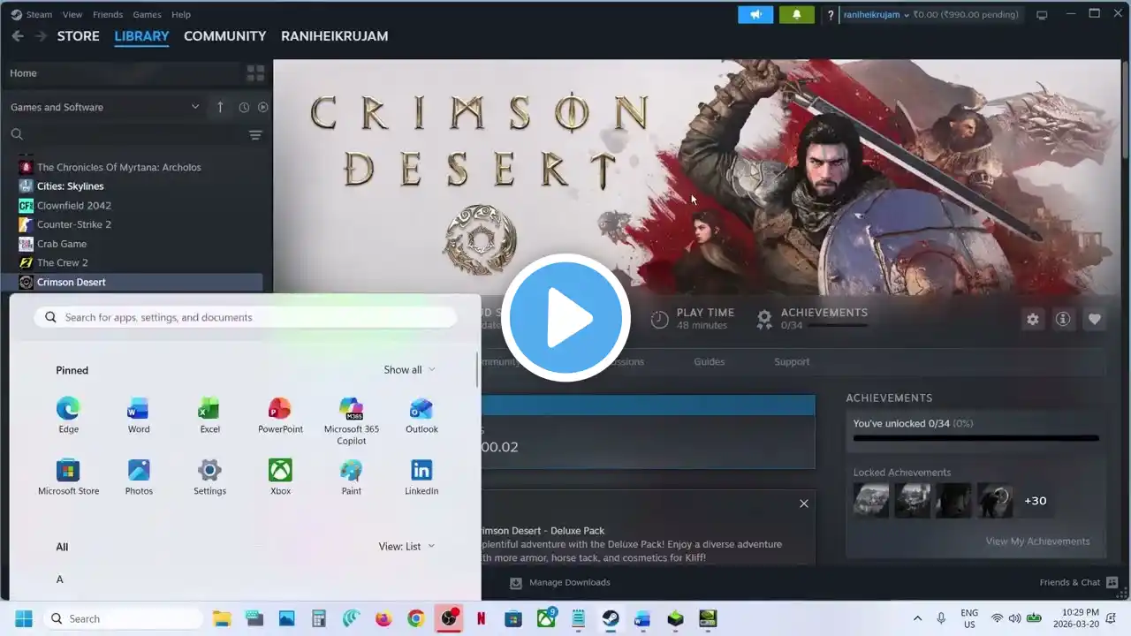Open raniheikrujam account dropdown
Viewport: 1131px width, 636px height.
pyautogui.click(x=877, y=15)
